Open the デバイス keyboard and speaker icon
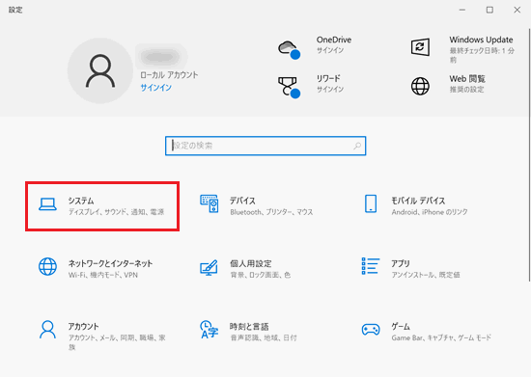 tap(209, 203)
